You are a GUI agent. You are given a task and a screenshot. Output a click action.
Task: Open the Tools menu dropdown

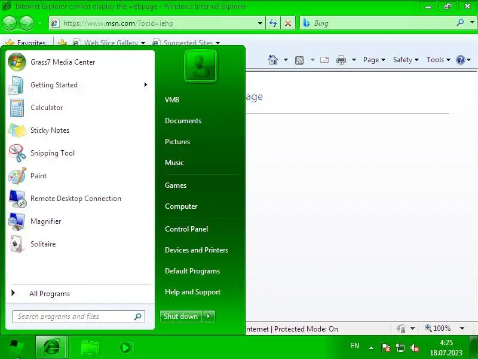tap(439, 60)
